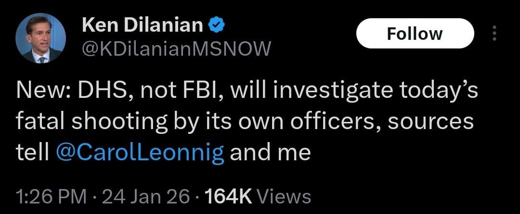Click "and me" at the tweet's end
Viewport: 520px width, 214px height.
pyautogui.click(x=270, y=152)
